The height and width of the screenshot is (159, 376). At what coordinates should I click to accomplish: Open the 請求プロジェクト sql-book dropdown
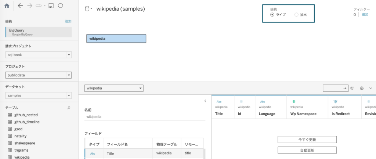pos(38,55)
